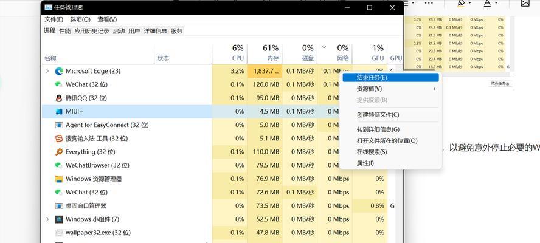Sort by the 状态 column header
Viewport: 540px width, 243px height.
(x=163, y=58)
